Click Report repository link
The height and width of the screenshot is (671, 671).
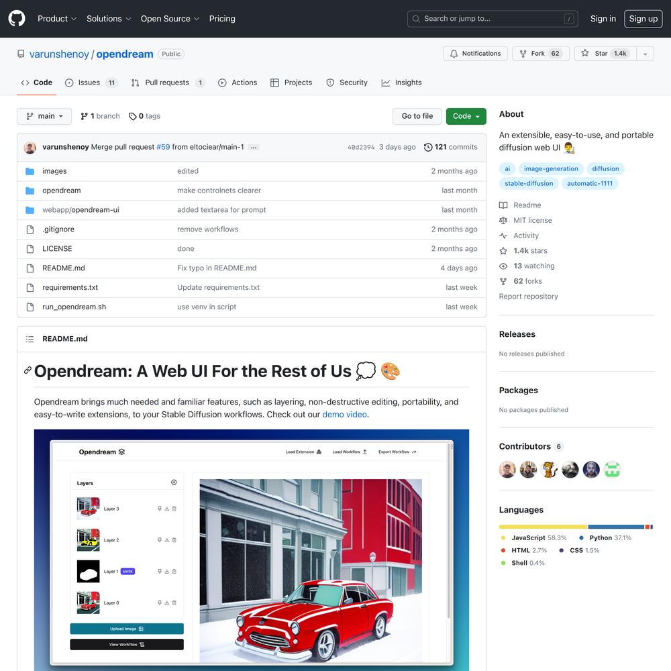[x=529, y=296]
